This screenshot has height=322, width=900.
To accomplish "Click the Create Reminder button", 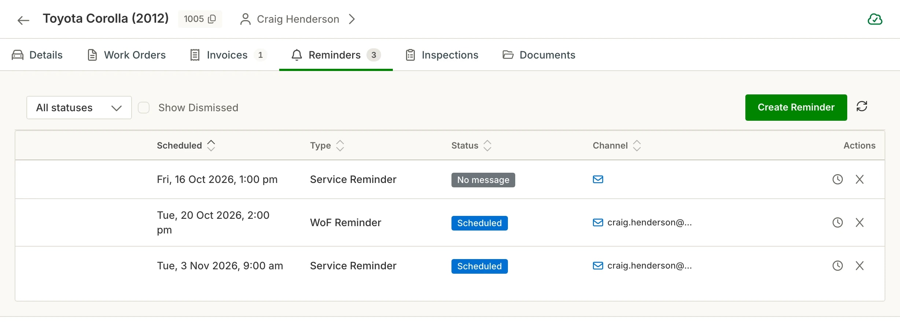I will click(x=796, y=108).
